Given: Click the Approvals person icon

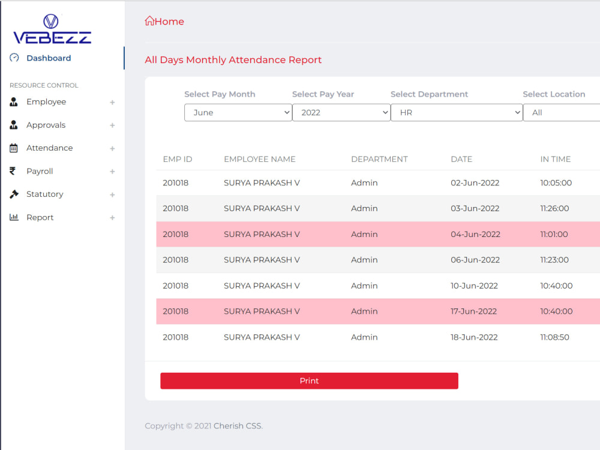Looking at the screenshot, I should click(14, 125).
